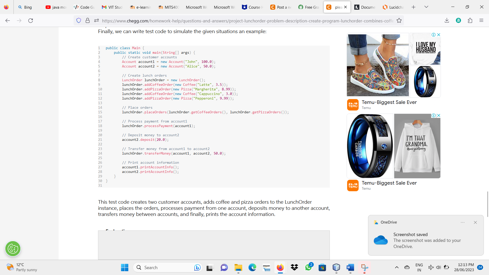Open Microsoft Word from the taskbar

[x=350, y=268]
